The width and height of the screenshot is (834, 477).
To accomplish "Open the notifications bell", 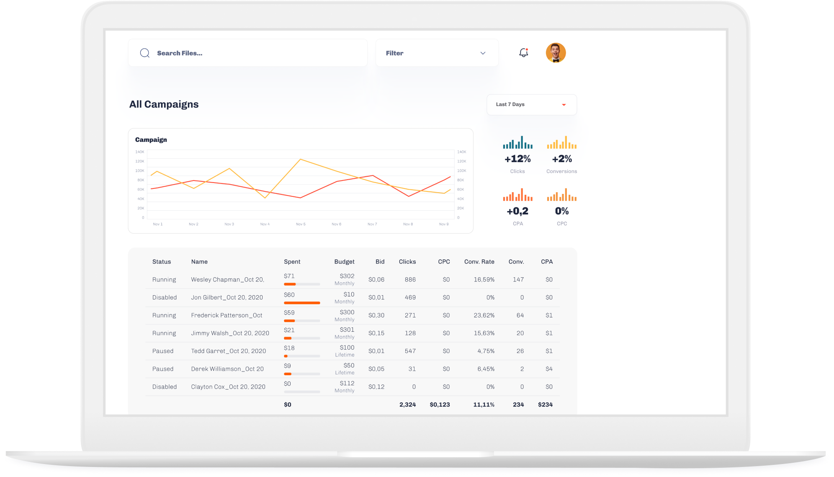I will [523, 53].
